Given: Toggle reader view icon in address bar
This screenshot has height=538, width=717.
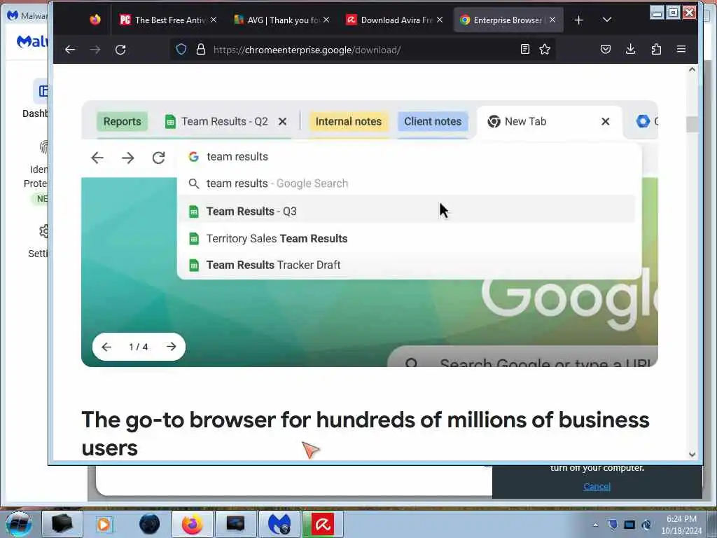Looking at the screenshot, I should (525, 50).
